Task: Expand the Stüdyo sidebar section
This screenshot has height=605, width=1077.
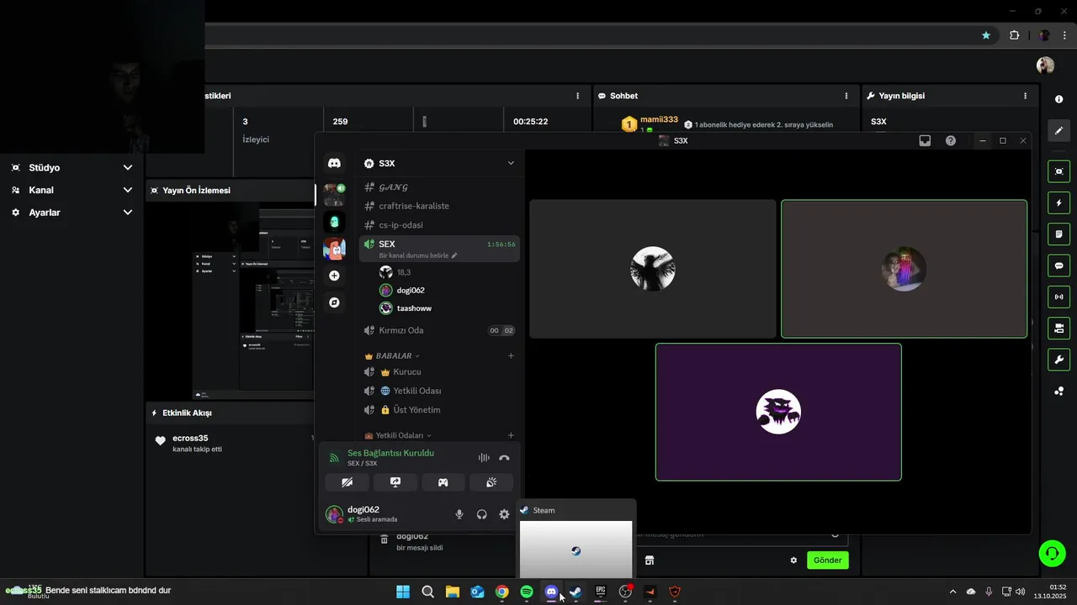Action: click(x=128, y=167)
